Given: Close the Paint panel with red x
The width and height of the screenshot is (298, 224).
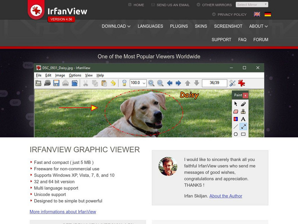Looking at the screenshot, I should coord(245,95).
